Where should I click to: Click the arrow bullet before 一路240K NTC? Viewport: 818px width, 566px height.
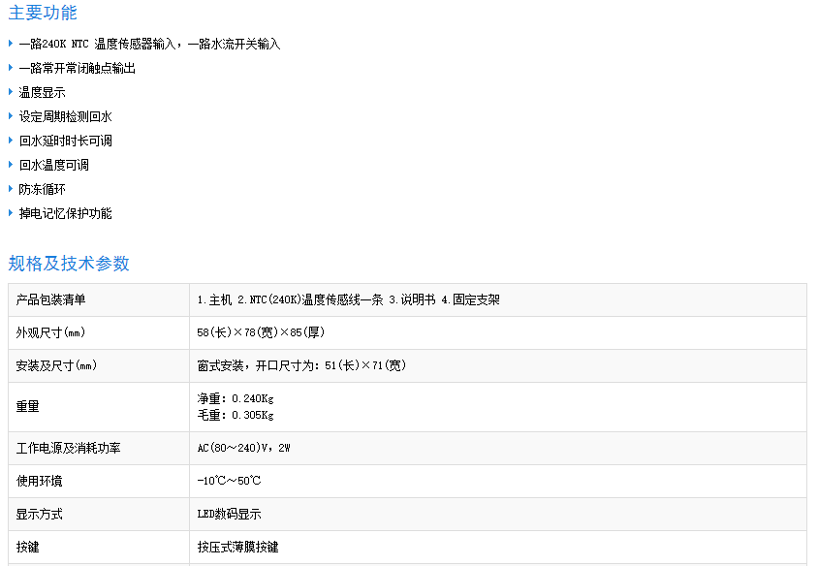(11, 44)
